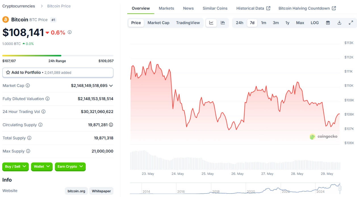Click the info icon beside the 0.6% change
Screen dimensions: 357x197
pos(70,32)
